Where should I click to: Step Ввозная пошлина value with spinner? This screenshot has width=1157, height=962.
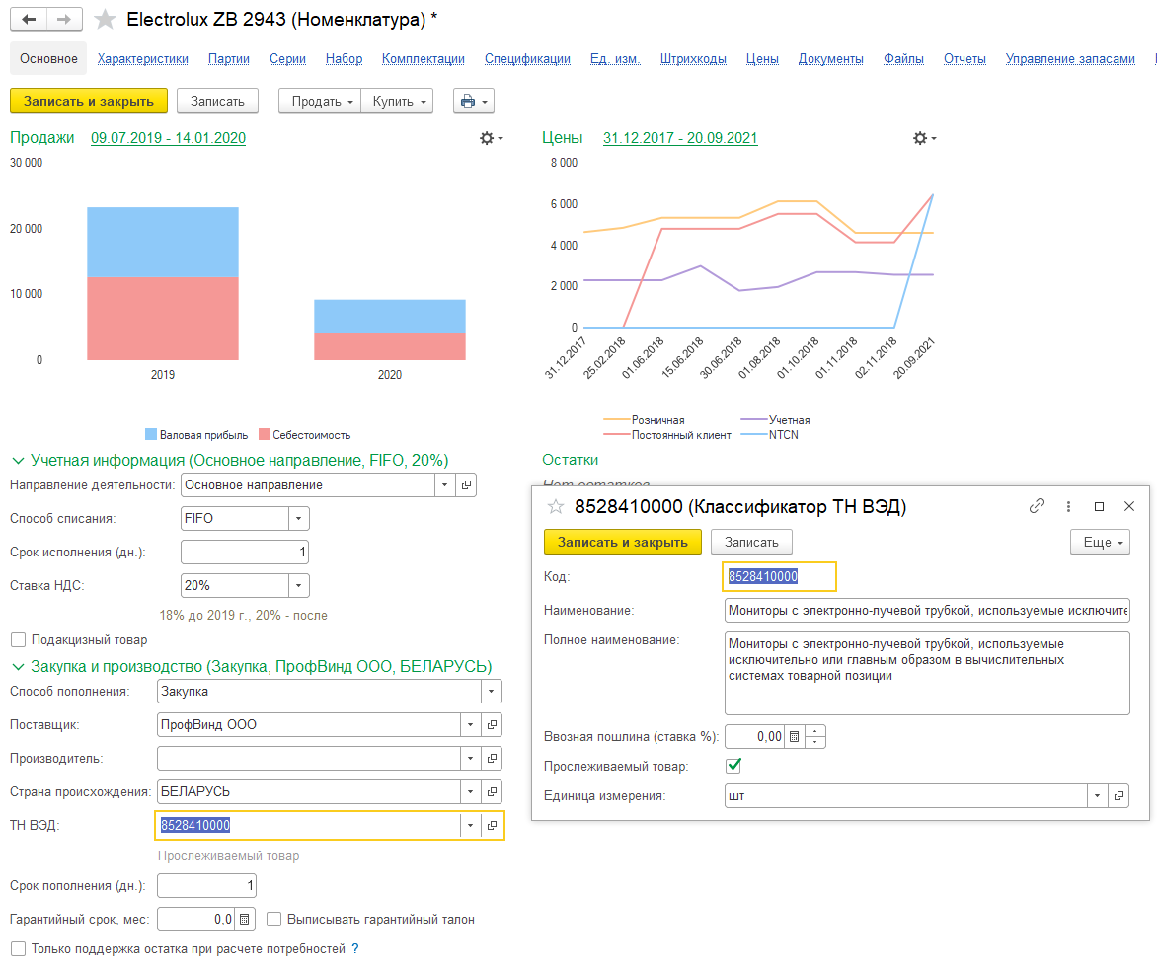(815, 736)
